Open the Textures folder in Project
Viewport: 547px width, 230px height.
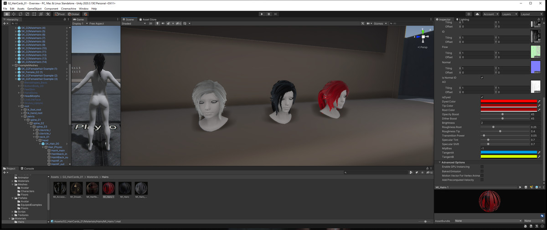click(x=23, y=215)
